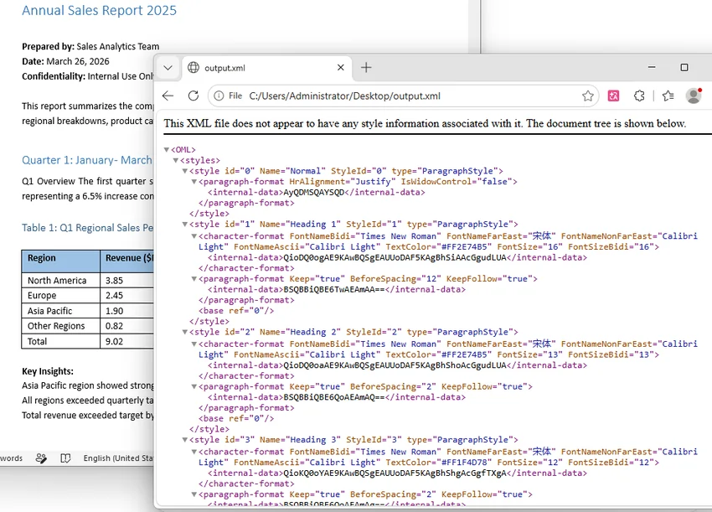The image size is (712, 512).
Task: Click the Europe table cell
Action: point(60,295)
